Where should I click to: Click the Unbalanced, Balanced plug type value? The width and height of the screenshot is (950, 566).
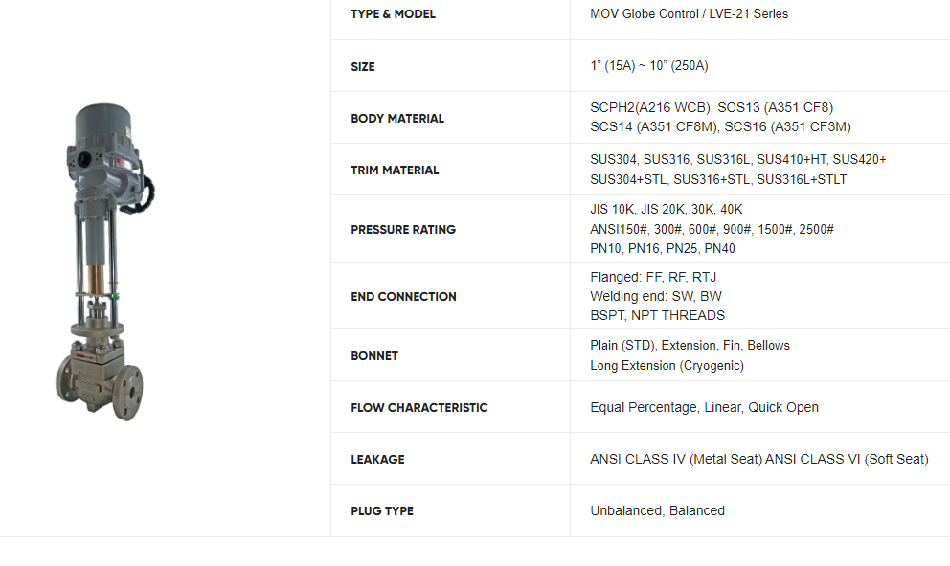click(x=657, y=510)
